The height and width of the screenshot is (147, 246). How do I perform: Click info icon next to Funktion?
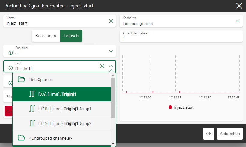[x=10, y=53]
